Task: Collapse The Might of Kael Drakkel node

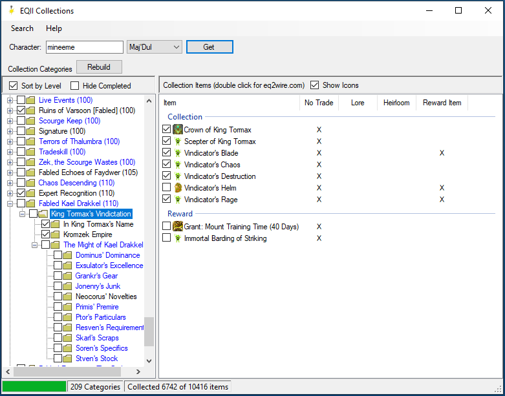Action: coord(34,245)
